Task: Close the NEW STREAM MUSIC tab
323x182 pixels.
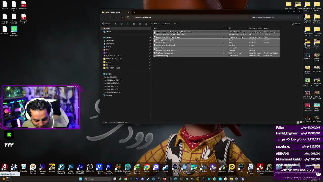Action: [x=129, y=12]
